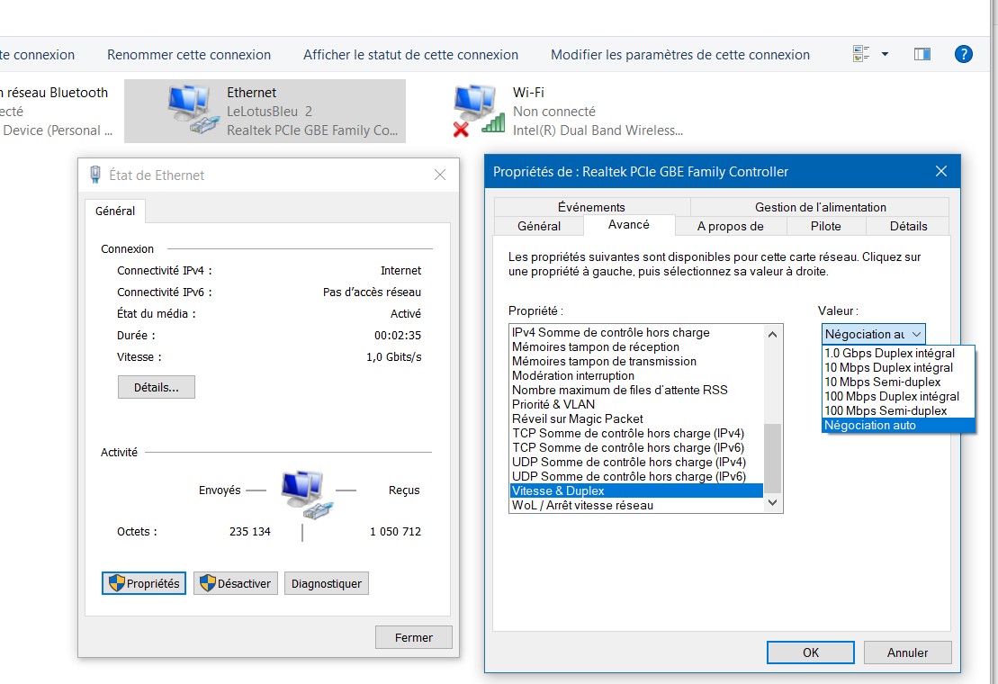998x684 pixels.
Task: Click the État de Ethernet title icon
Action: (x=94, y=175)
